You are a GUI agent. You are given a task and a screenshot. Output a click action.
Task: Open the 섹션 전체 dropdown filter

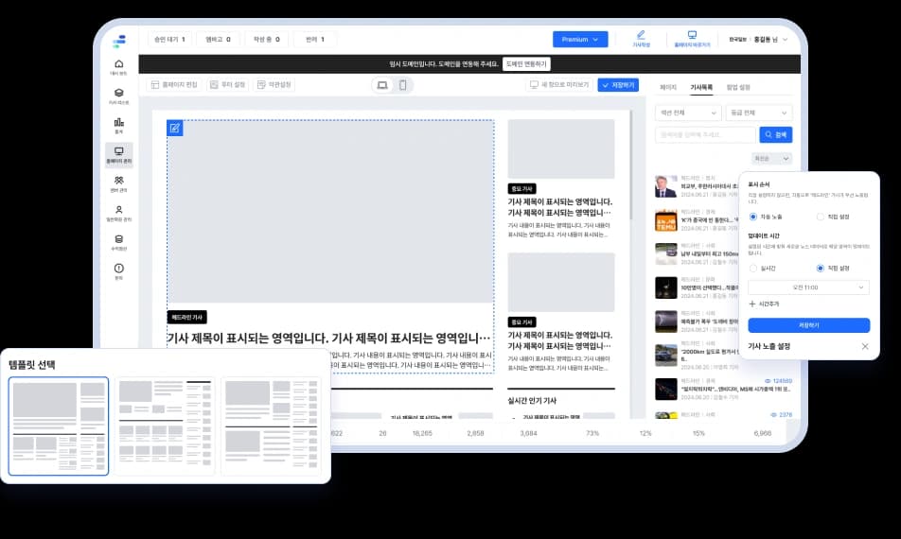click(x=687, y=113)
